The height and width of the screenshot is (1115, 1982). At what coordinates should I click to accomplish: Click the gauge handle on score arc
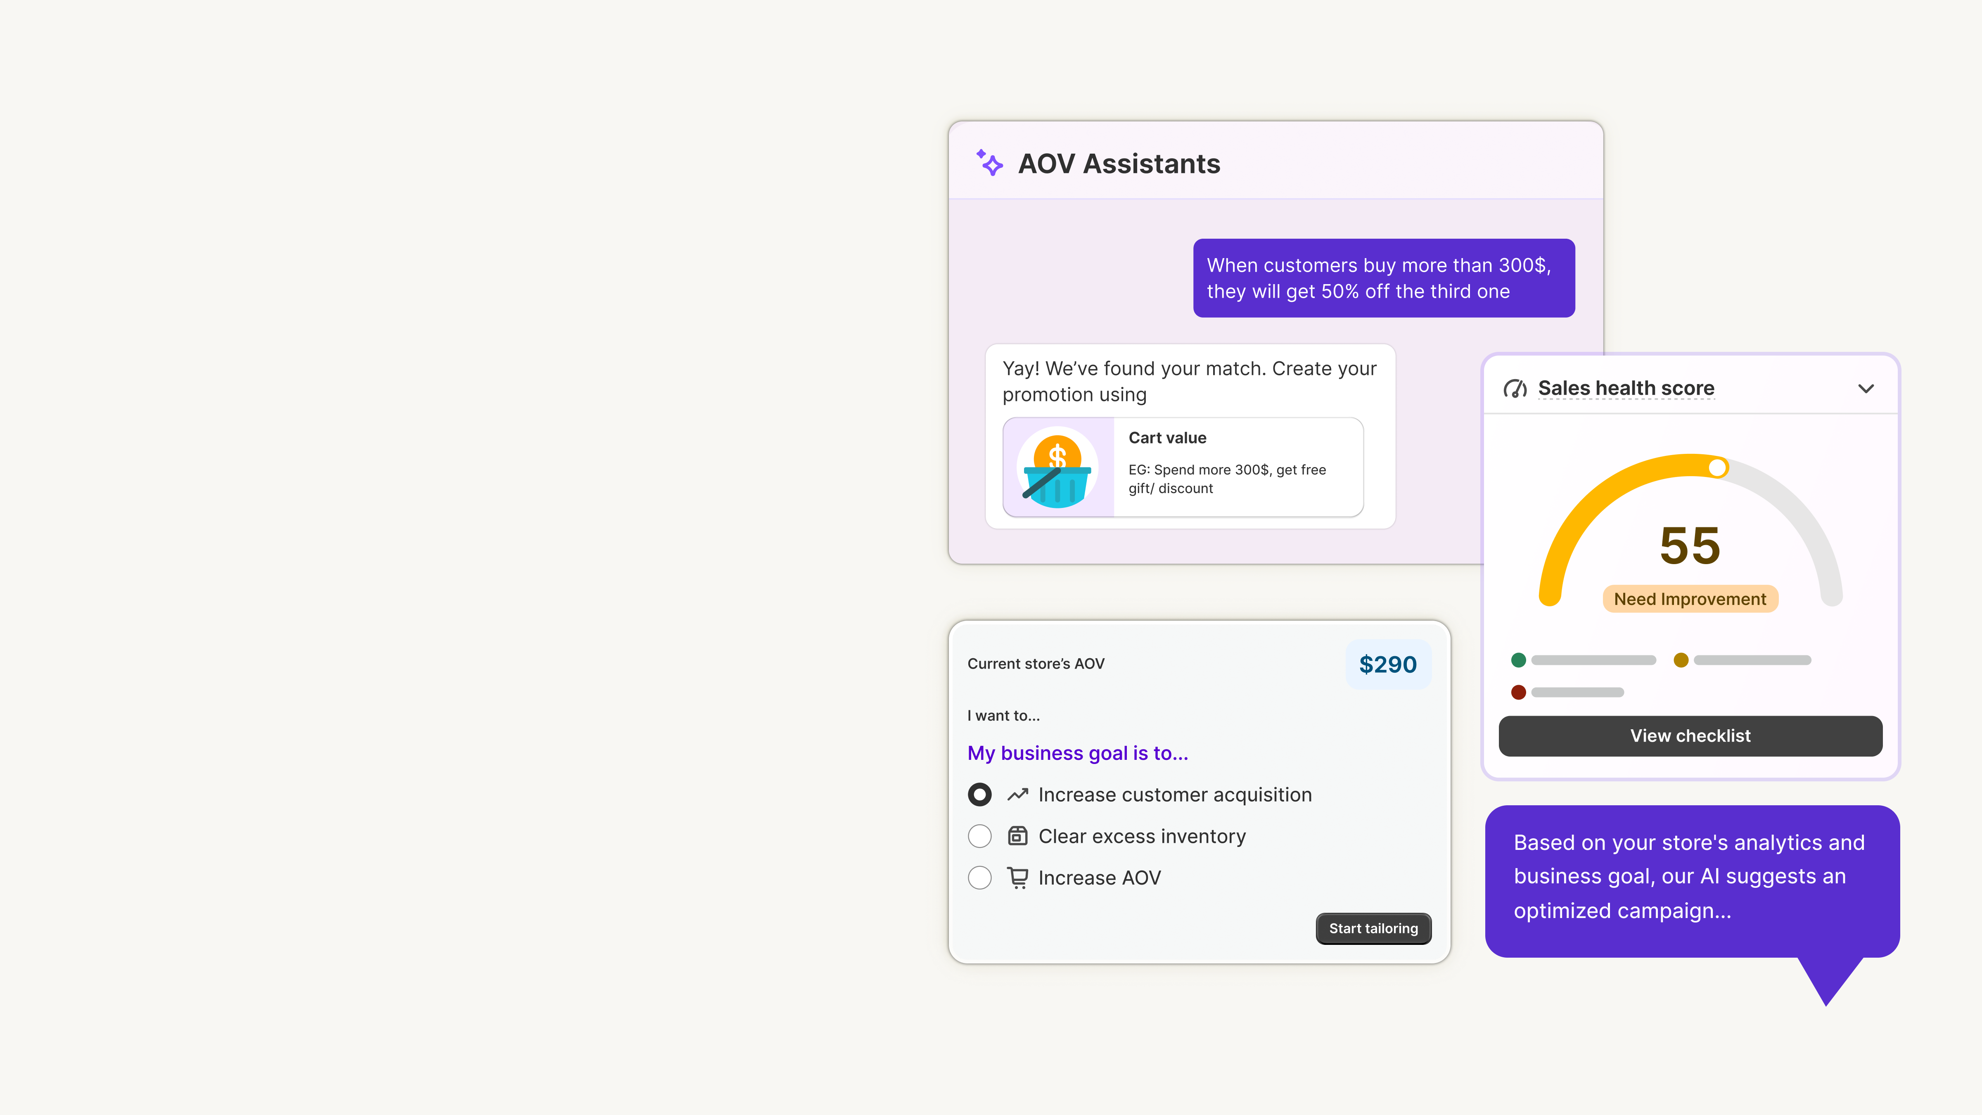[x=1717, y=467]
